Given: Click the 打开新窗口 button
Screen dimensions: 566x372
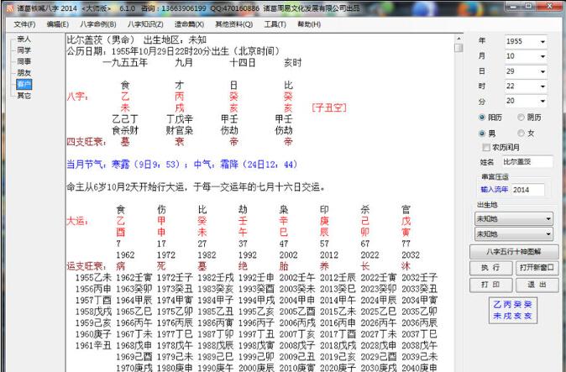Looking at the screenshot, I should pos(537,267).
